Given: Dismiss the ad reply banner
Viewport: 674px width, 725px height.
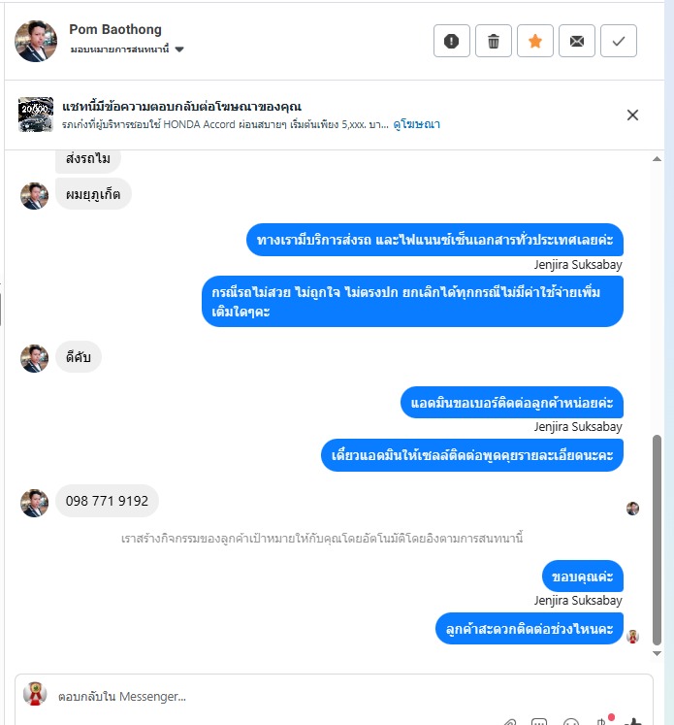Looking at the screenshot, I should 632,115.
